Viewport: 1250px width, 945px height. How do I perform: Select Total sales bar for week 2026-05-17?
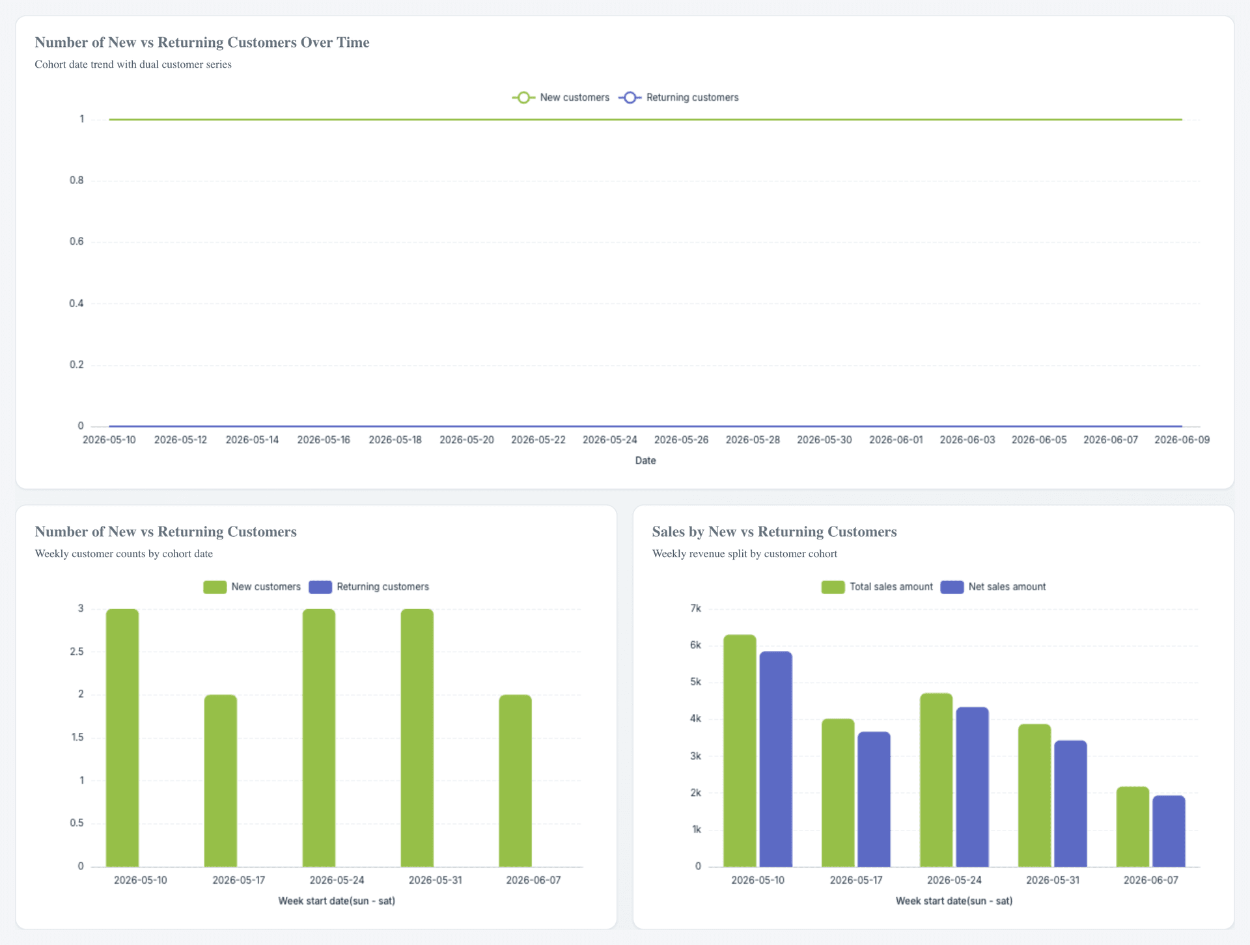(838, 793)
